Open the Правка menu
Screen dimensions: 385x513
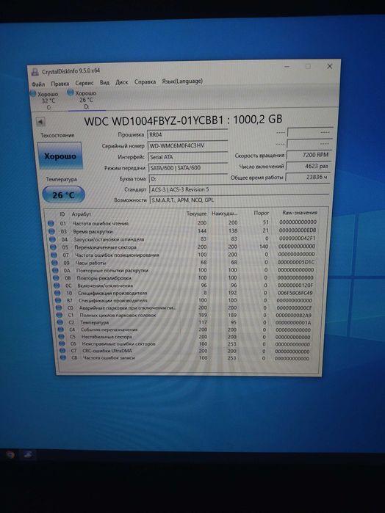(x=60, y=84)
